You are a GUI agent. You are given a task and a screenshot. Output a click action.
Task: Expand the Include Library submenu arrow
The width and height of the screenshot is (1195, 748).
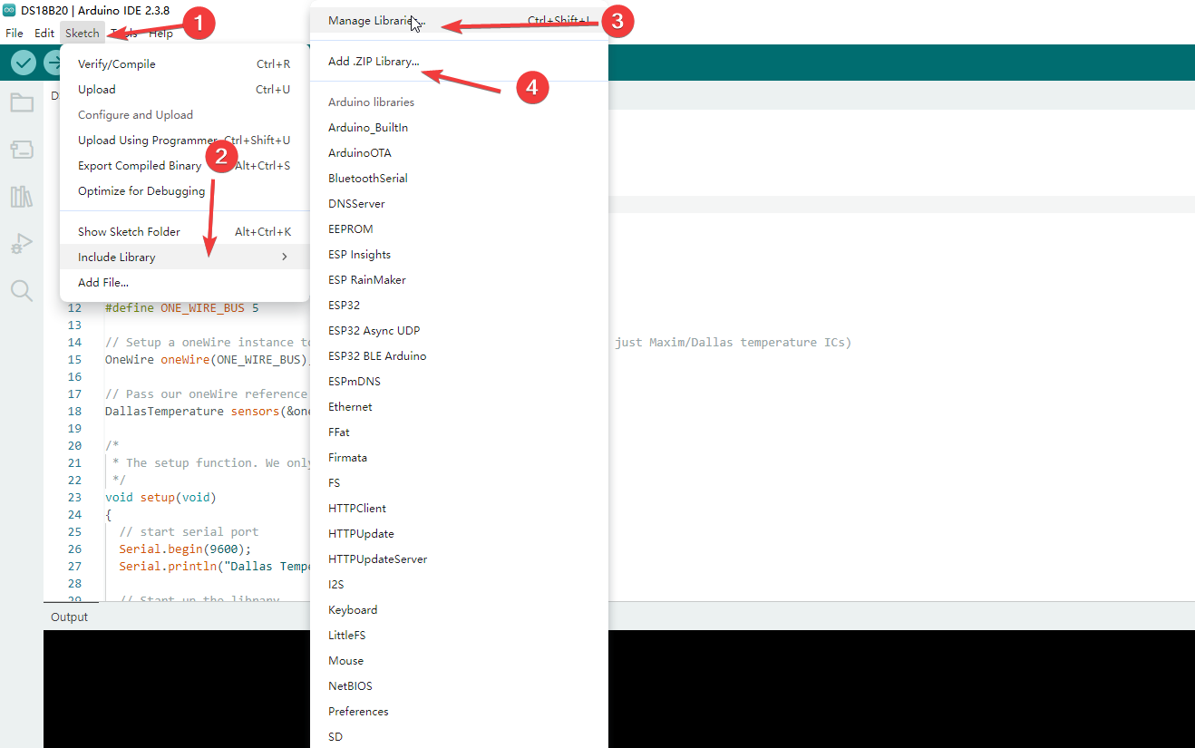click(x=284, y=257)
